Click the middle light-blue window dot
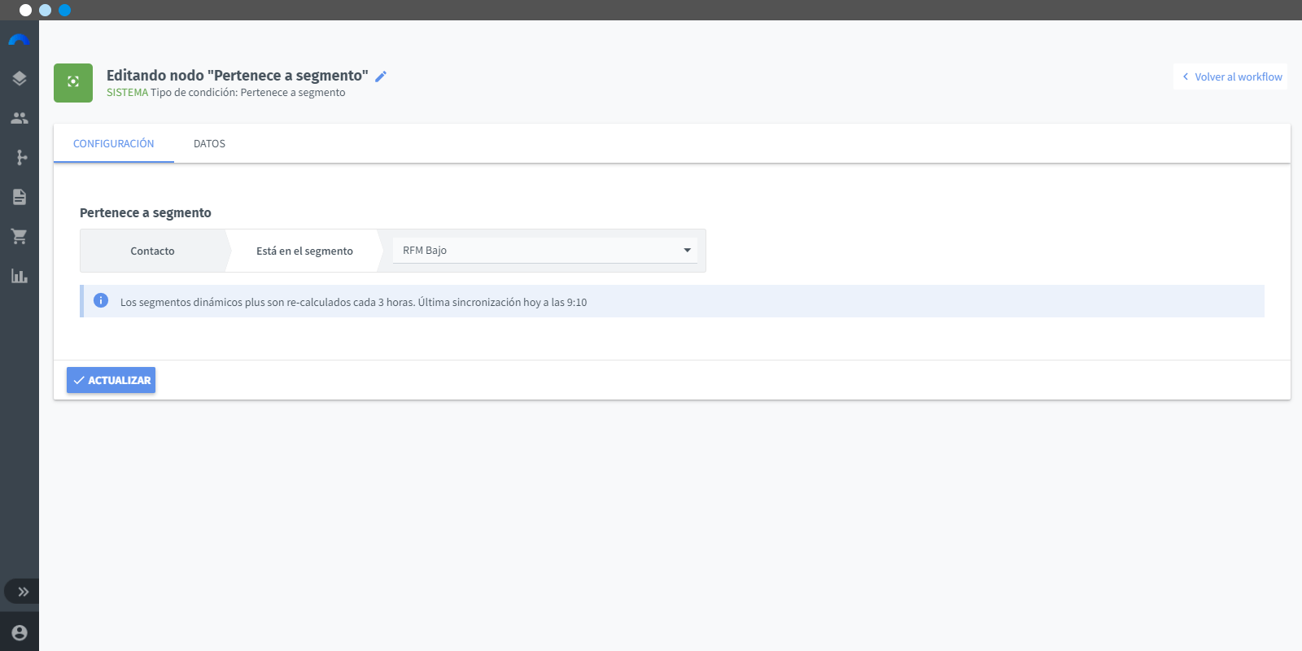Viewport: 1302px width, 651px height. coord(45,10)
